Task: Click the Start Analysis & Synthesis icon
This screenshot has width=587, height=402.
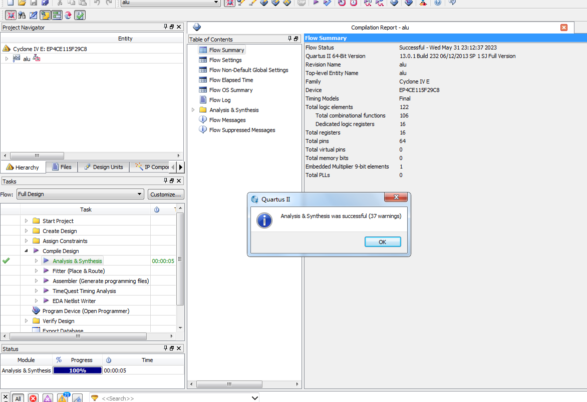Action: point(327,2)
